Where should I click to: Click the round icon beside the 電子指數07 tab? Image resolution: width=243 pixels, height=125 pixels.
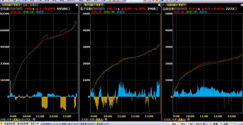(81, 5)
